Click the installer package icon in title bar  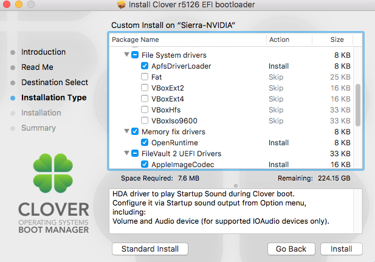point(122,4)
